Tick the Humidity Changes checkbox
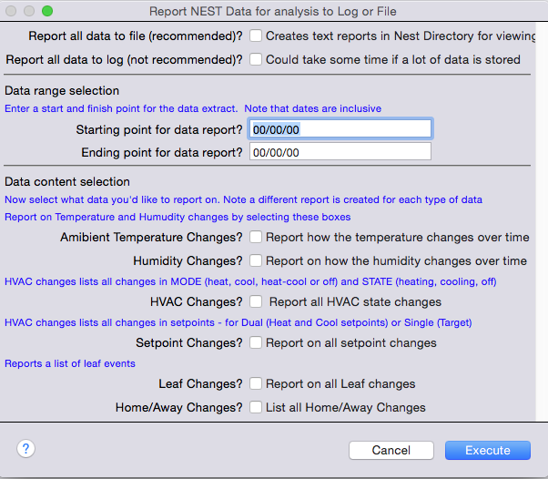Screen dimensions: 548x479 (x=256, y=260)
